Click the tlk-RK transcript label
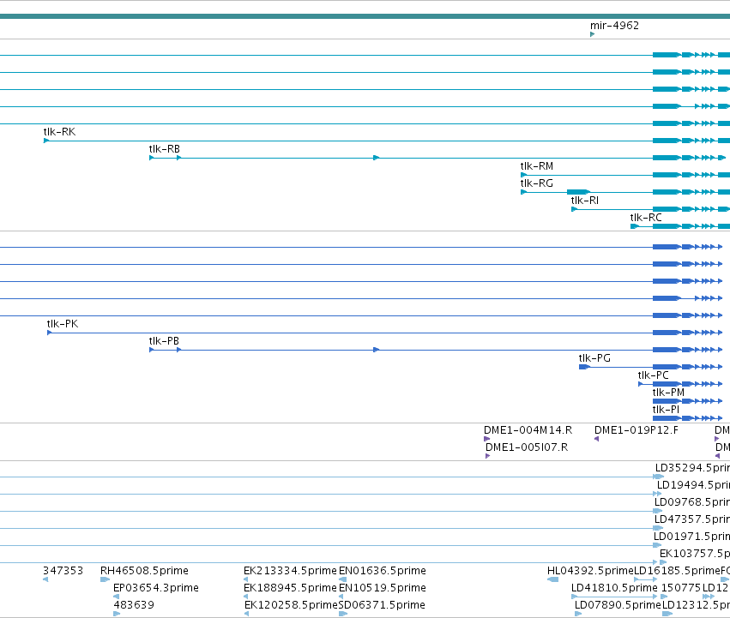The image size is (730, 618). [x=59, y=132]
